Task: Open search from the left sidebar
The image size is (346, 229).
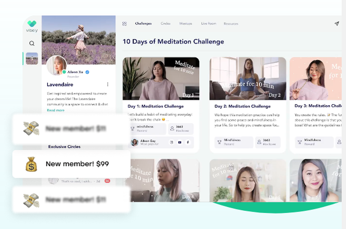Action: point(32,43)
